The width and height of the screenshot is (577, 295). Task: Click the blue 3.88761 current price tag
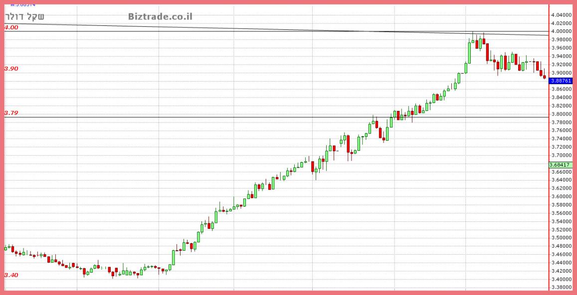[561, 81]
